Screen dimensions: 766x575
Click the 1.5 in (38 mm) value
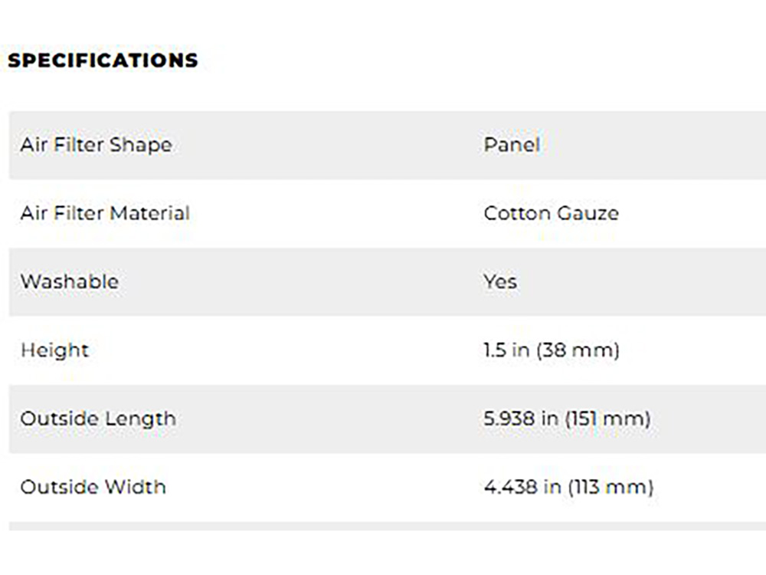tap(552, 350)
